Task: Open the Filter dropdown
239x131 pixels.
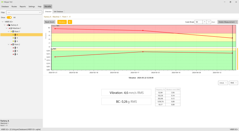Action: [x=24, y=12]
